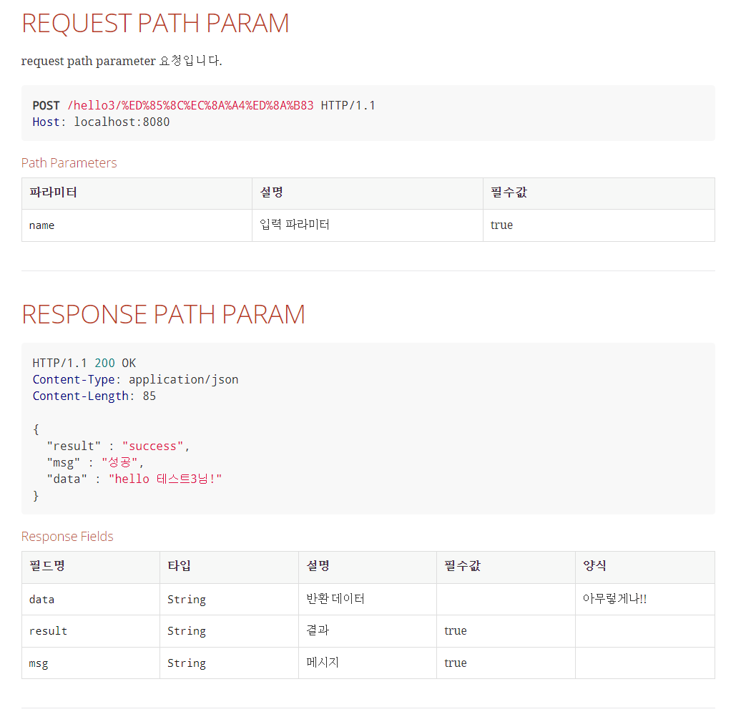Image resolution: width=741 pixels, height=727 pixels.
Task: Click the "hello 테스트3님!" JSON value
Action: [165, 479]
